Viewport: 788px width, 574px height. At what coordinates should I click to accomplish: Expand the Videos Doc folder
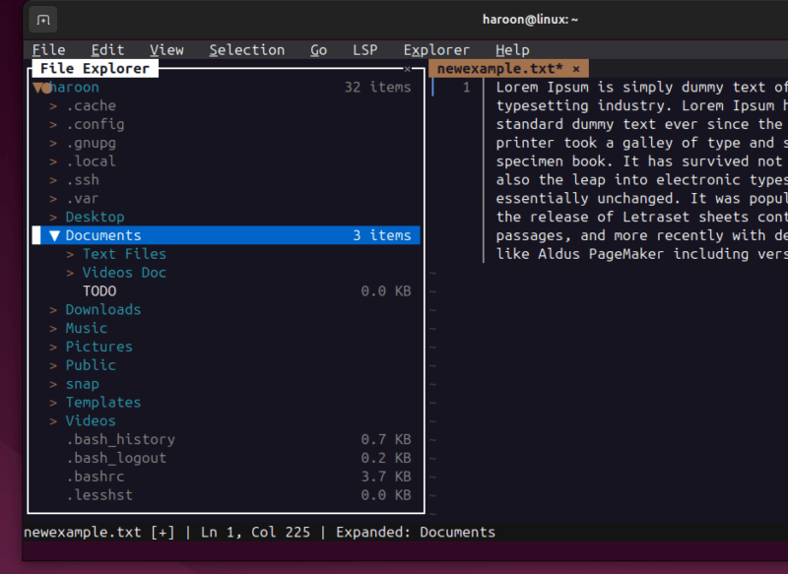coord(68,272)
